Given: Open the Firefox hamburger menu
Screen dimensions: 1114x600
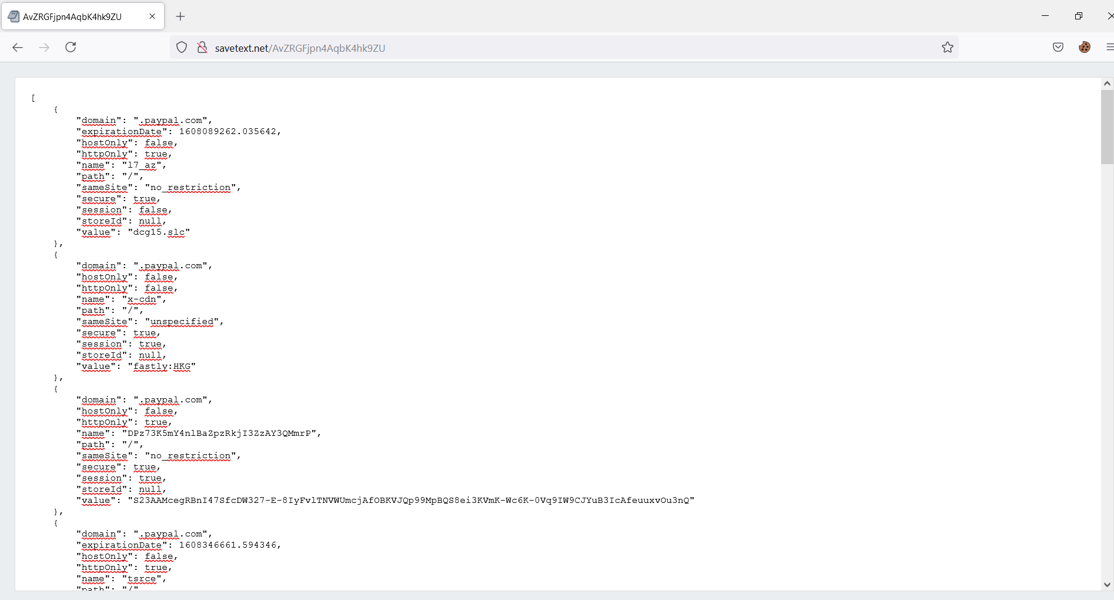Looking at the screenshot, I should point(1109,48).
